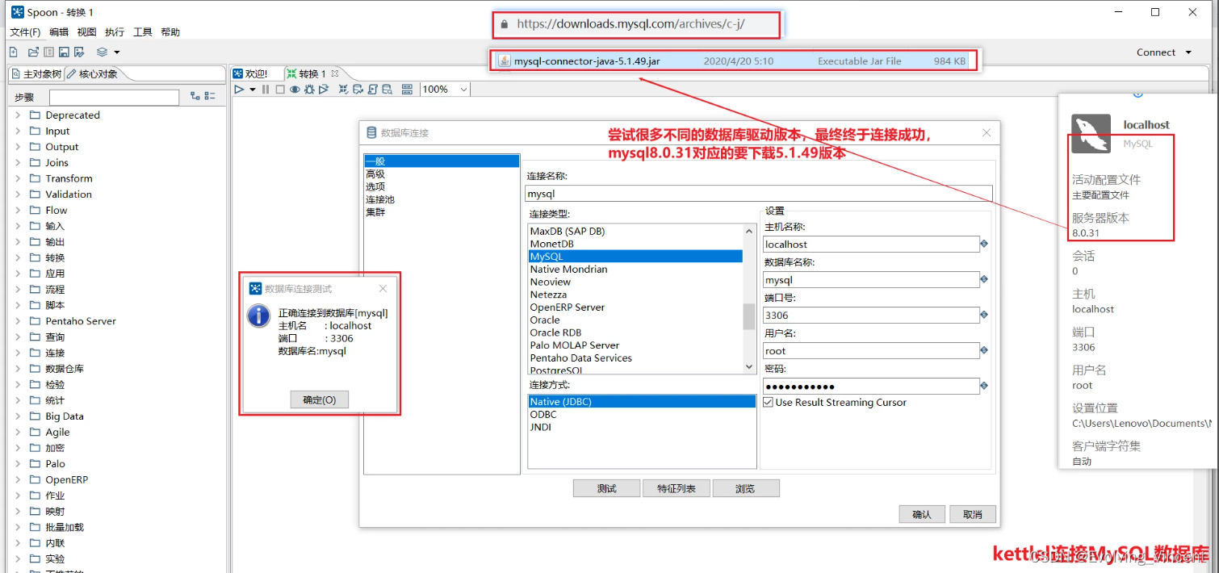Stop the transformation execution
Viewport: 1219px width, 573px height.
click(x=280, y=89)
